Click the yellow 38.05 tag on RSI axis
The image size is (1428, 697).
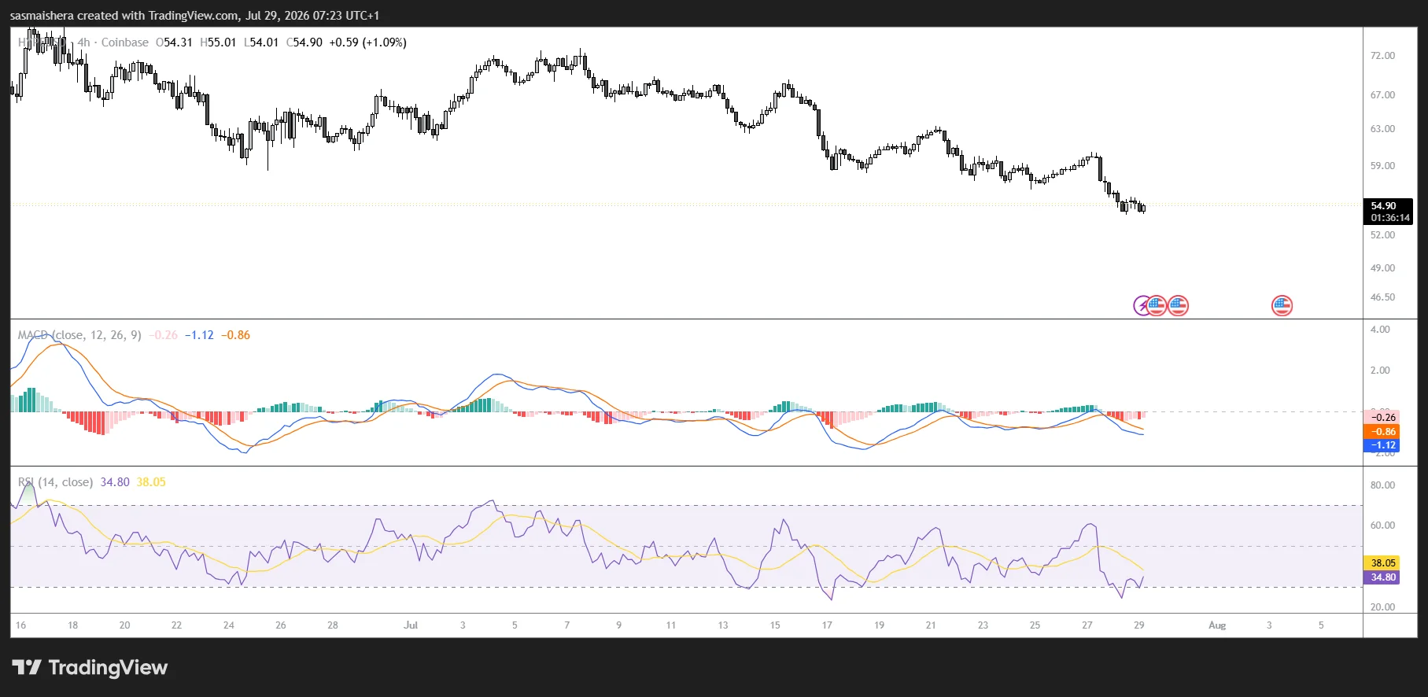pos(1382,563)
